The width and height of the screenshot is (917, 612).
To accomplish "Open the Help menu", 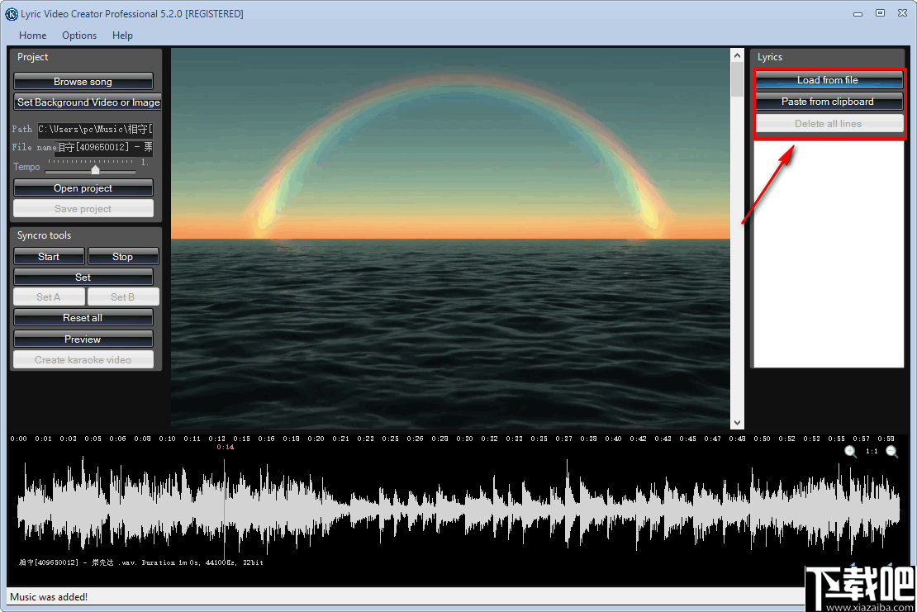I will [x=122, y=35].
